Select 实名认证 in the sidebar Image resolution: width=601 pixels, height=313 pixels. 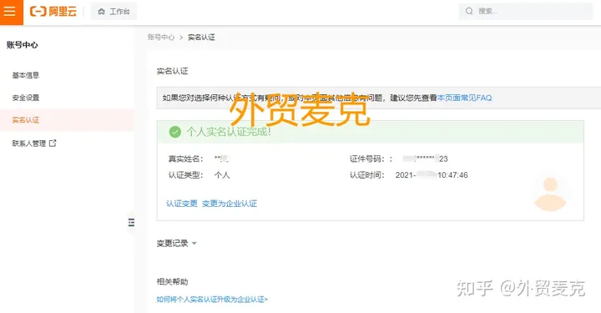(x=26, y=120)
